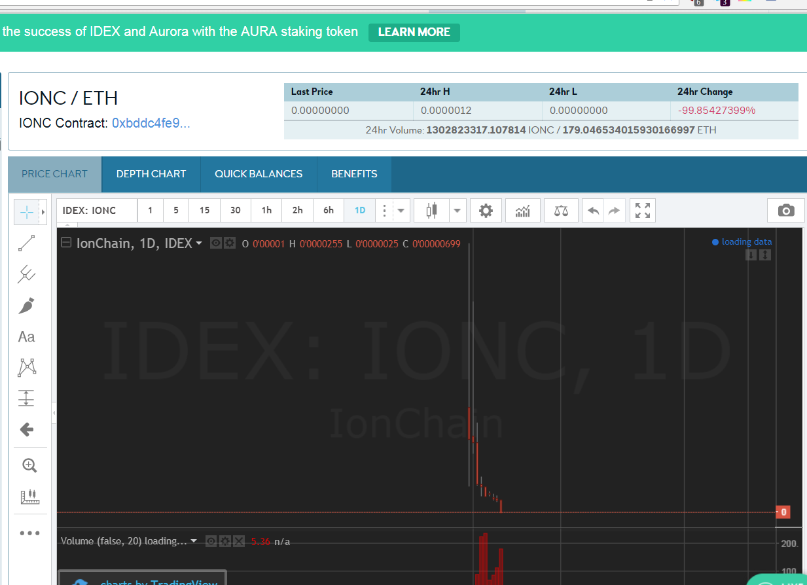Set chart interval to 2h
The image size is (807, 585).
tap(298, 211)
